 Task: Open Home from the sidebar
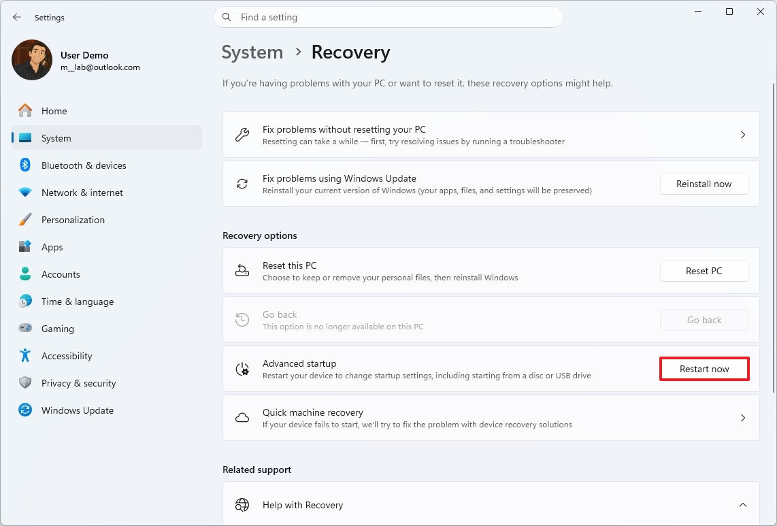54,110
